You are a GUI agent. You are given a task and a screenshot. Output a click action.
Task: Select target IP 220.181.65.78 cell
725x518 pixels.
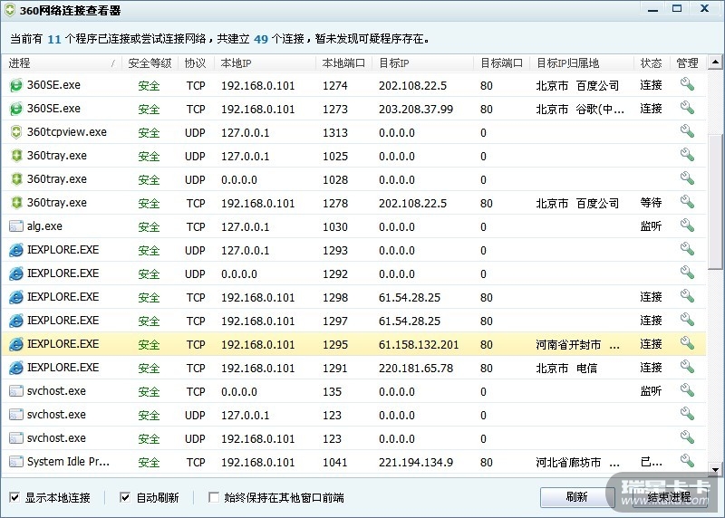[x=416, y=369]
